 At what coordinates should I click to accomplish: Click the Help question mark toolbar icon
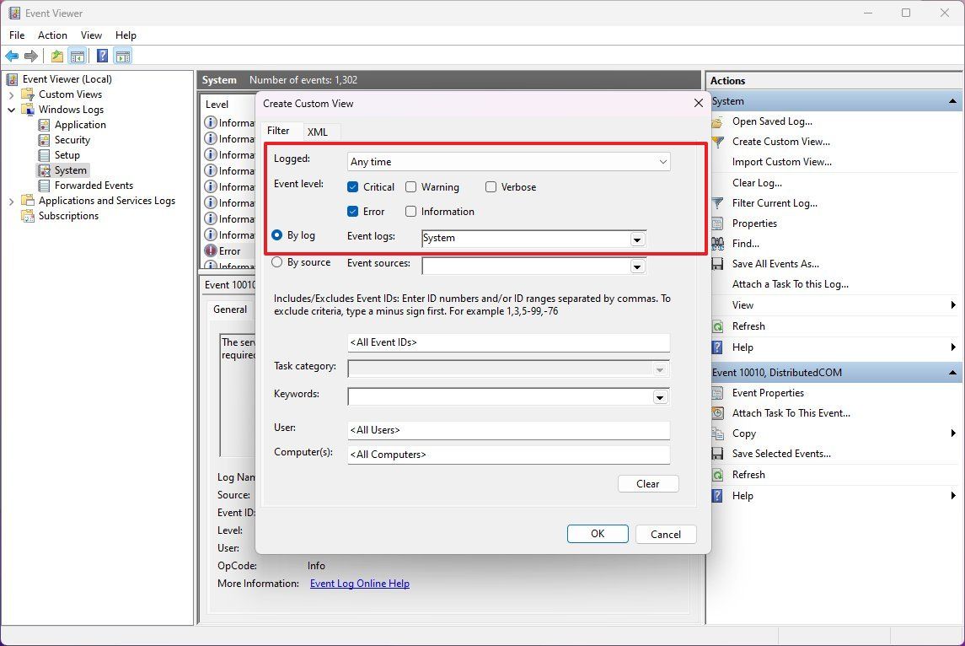click(102, 56)
